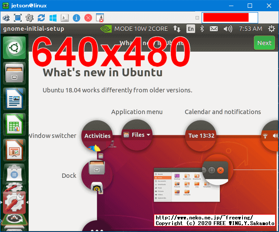Close the connection with red X icon
Image resolution: width=279 pixels, height=232 pixels.
[88, 18]
